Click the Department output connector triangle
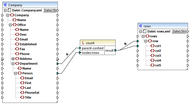The width and height of the screenshot is (190, 104). [58, 64]
